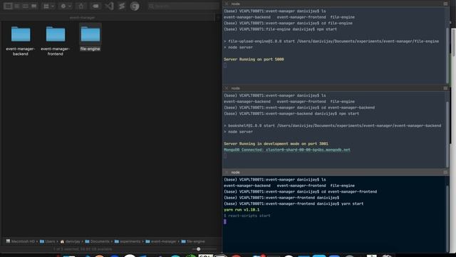Image resolution: width=456 pixels, height=257 pixels.
Task: Click 'npm start' in file-engine terminal prompt
Action: click(x=327, y=29)
